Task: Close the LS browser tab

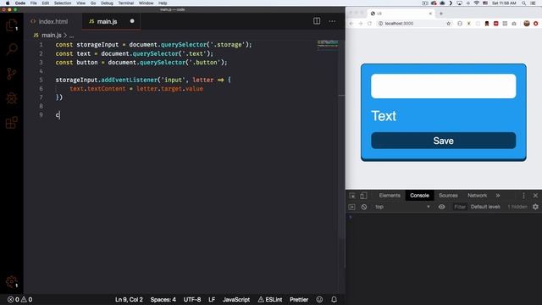Action: click(x=430, y=14)
